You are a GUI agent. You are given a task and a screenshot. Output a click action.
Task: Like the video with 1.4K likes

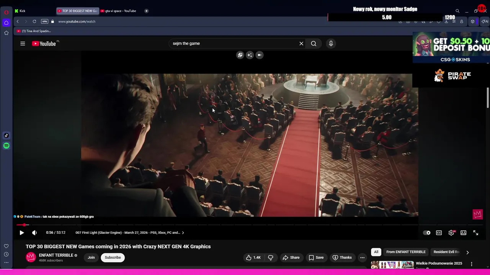coord(253,257)
